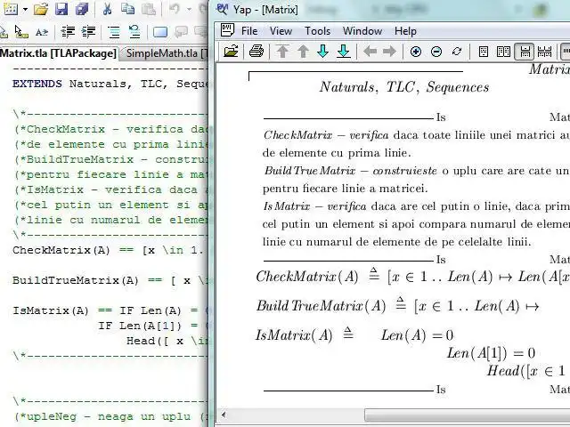The image size is (570, 427).
Task: Save all files in the editor
Action: tap(82, 9)
